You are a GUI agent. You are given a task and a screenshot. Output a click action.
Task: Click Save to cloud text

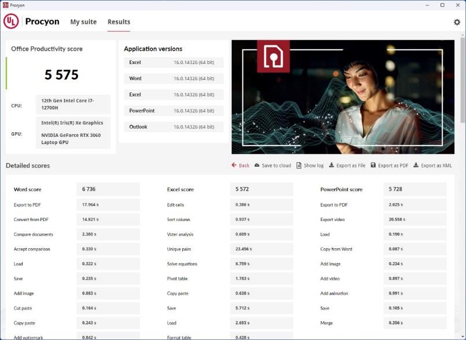pos(276,166)
